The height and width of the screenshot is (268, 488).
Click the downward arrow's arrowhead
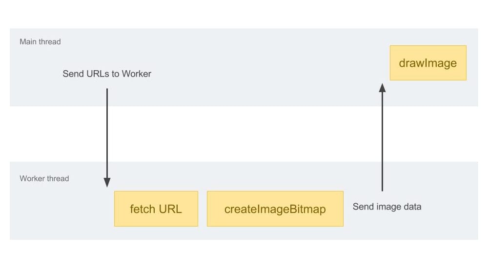(x=107, y=183)
